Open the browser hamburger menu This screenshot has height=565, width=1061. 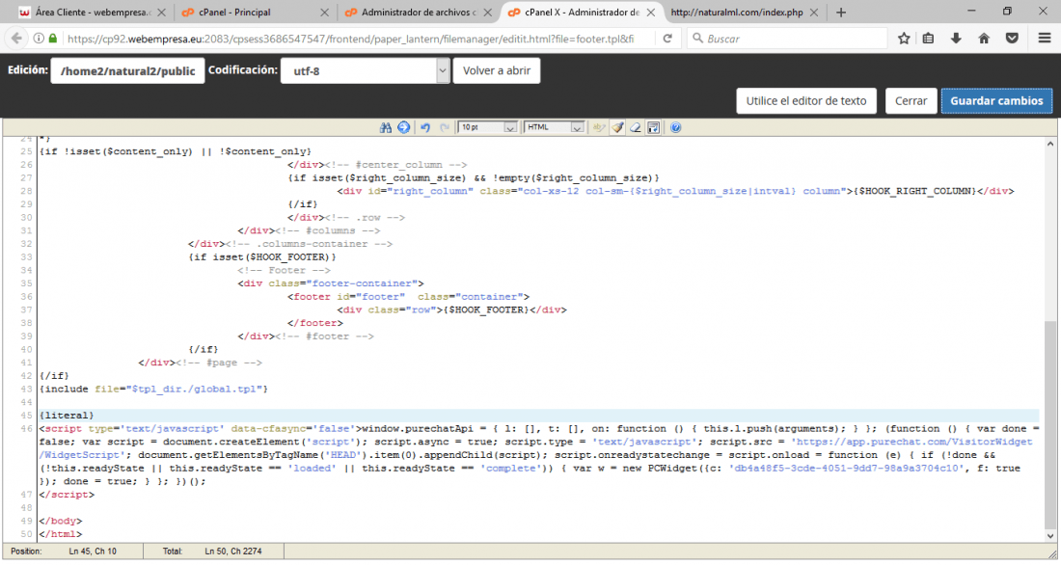(1045, 39)
